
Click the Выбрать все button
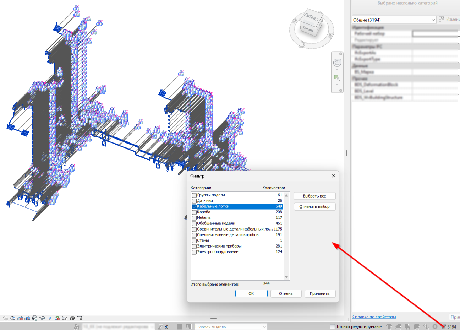coord(314,196)
